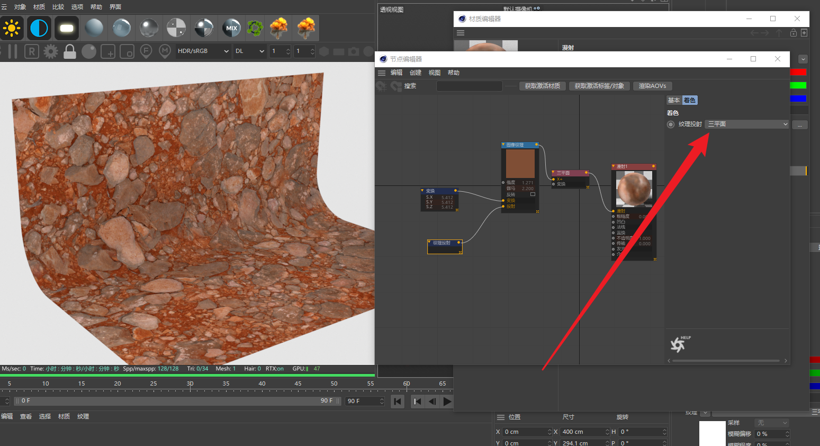Click the material picker M pin icon
820x446 pixels.
click(165, 51)
